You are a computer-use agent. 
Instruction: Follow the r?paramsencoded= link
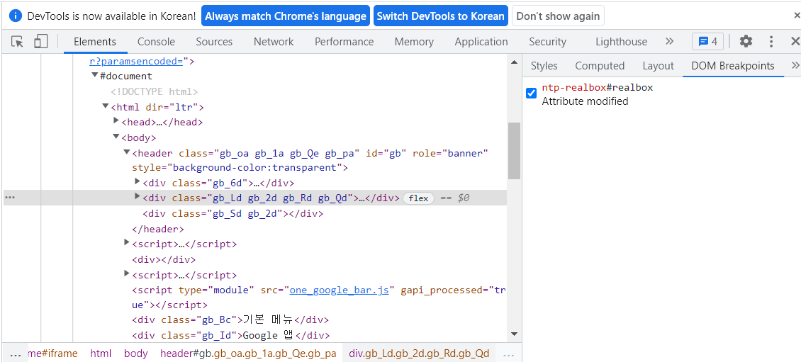tap(136, 61)
